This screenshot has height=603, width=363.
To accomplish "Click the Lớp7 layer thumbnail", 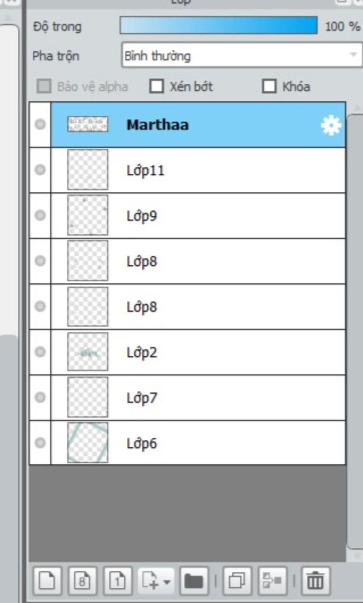I will 88,397.
